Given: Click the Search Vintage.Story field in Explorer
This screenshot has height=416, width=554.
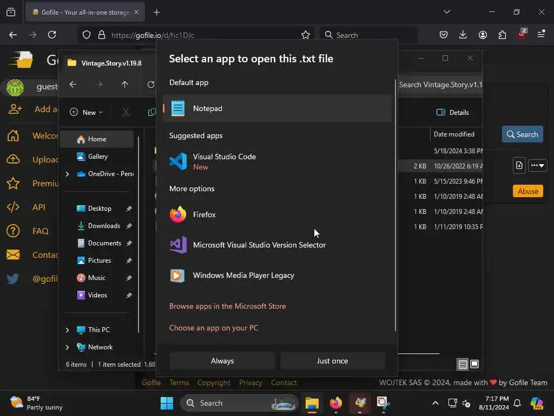Looking at the screenshot, I should (x=440, y=85).
